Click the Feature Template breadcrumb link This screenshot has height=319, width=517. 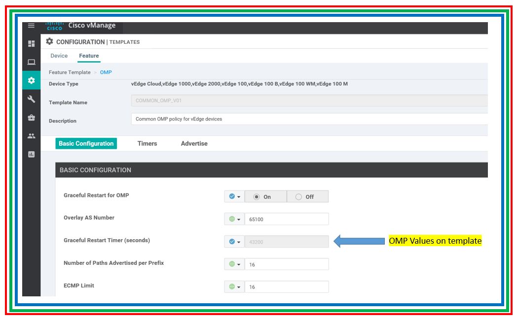(x=70, y=72)
